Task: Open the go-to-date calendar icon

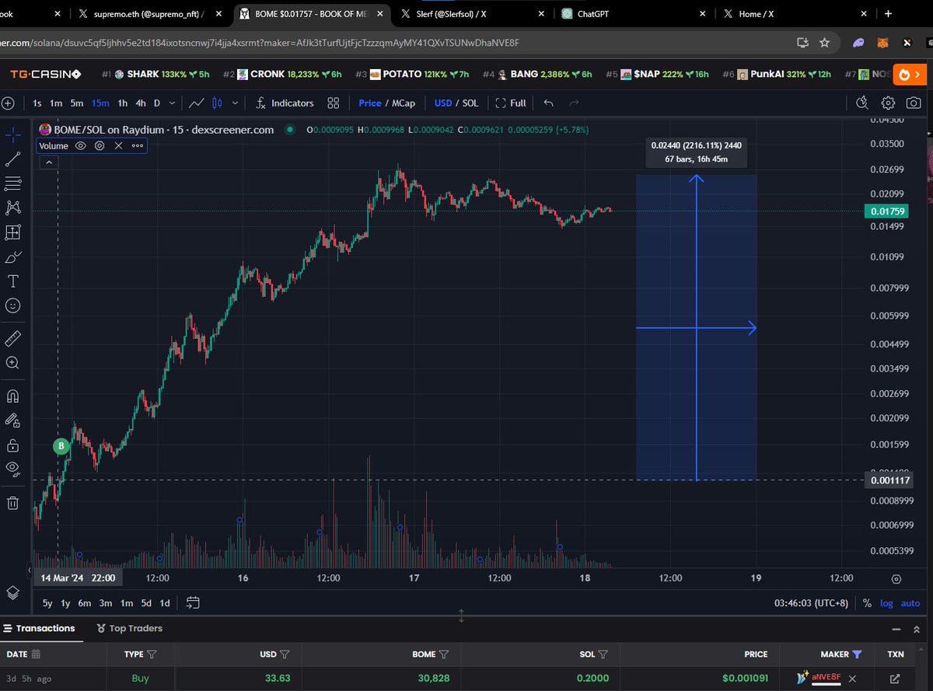Action: [x=194, y=602]
